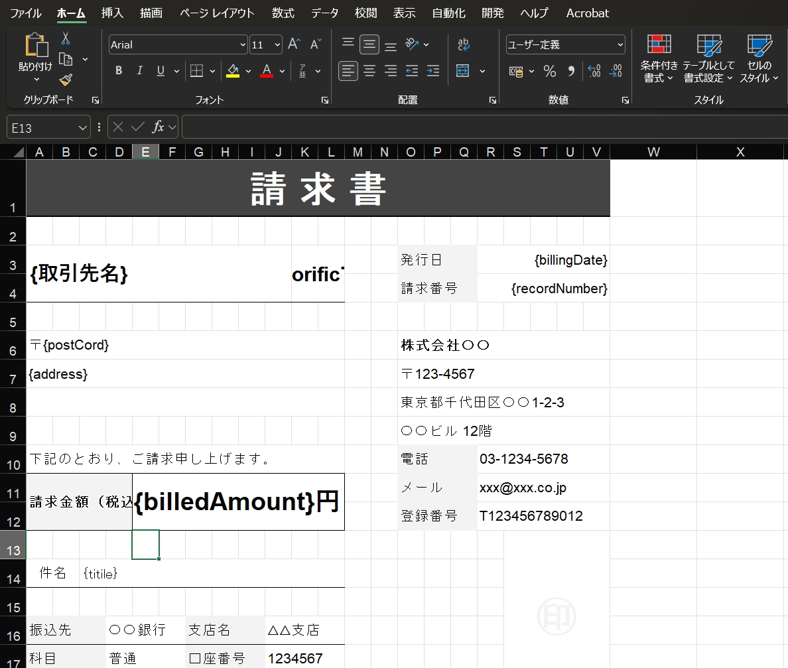Click the Increase Indent icon
Viewport: 788px width, 668px height.
coord(432,71)
